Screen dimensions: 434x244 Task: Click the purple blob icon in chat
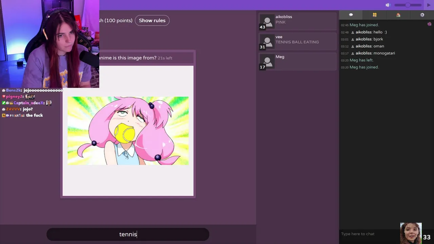[429, 24]
